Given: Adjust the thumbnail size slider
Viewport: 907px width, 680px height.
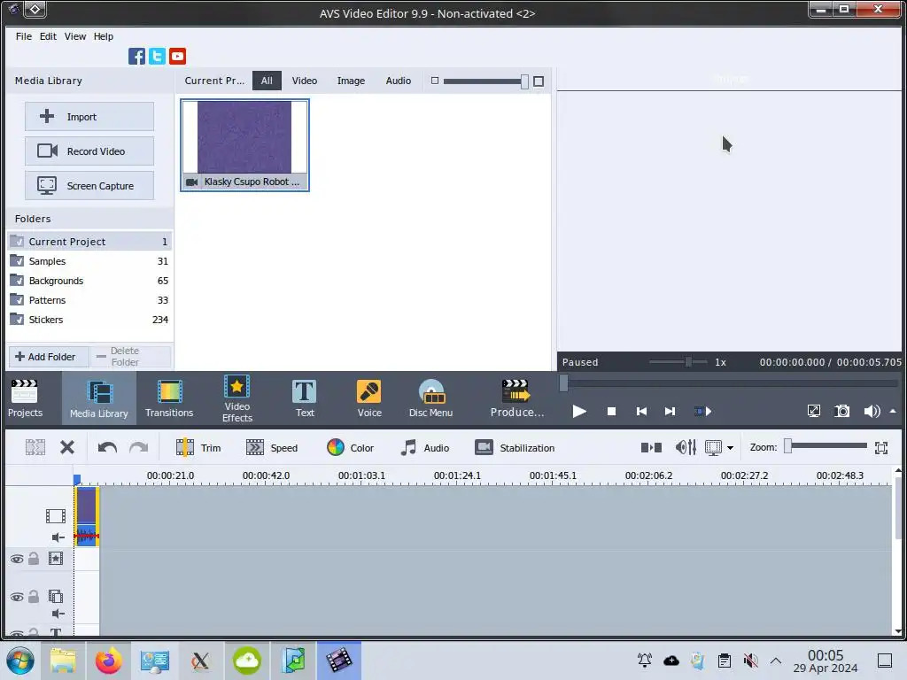Looking at the screenshot, I should 485,81.
